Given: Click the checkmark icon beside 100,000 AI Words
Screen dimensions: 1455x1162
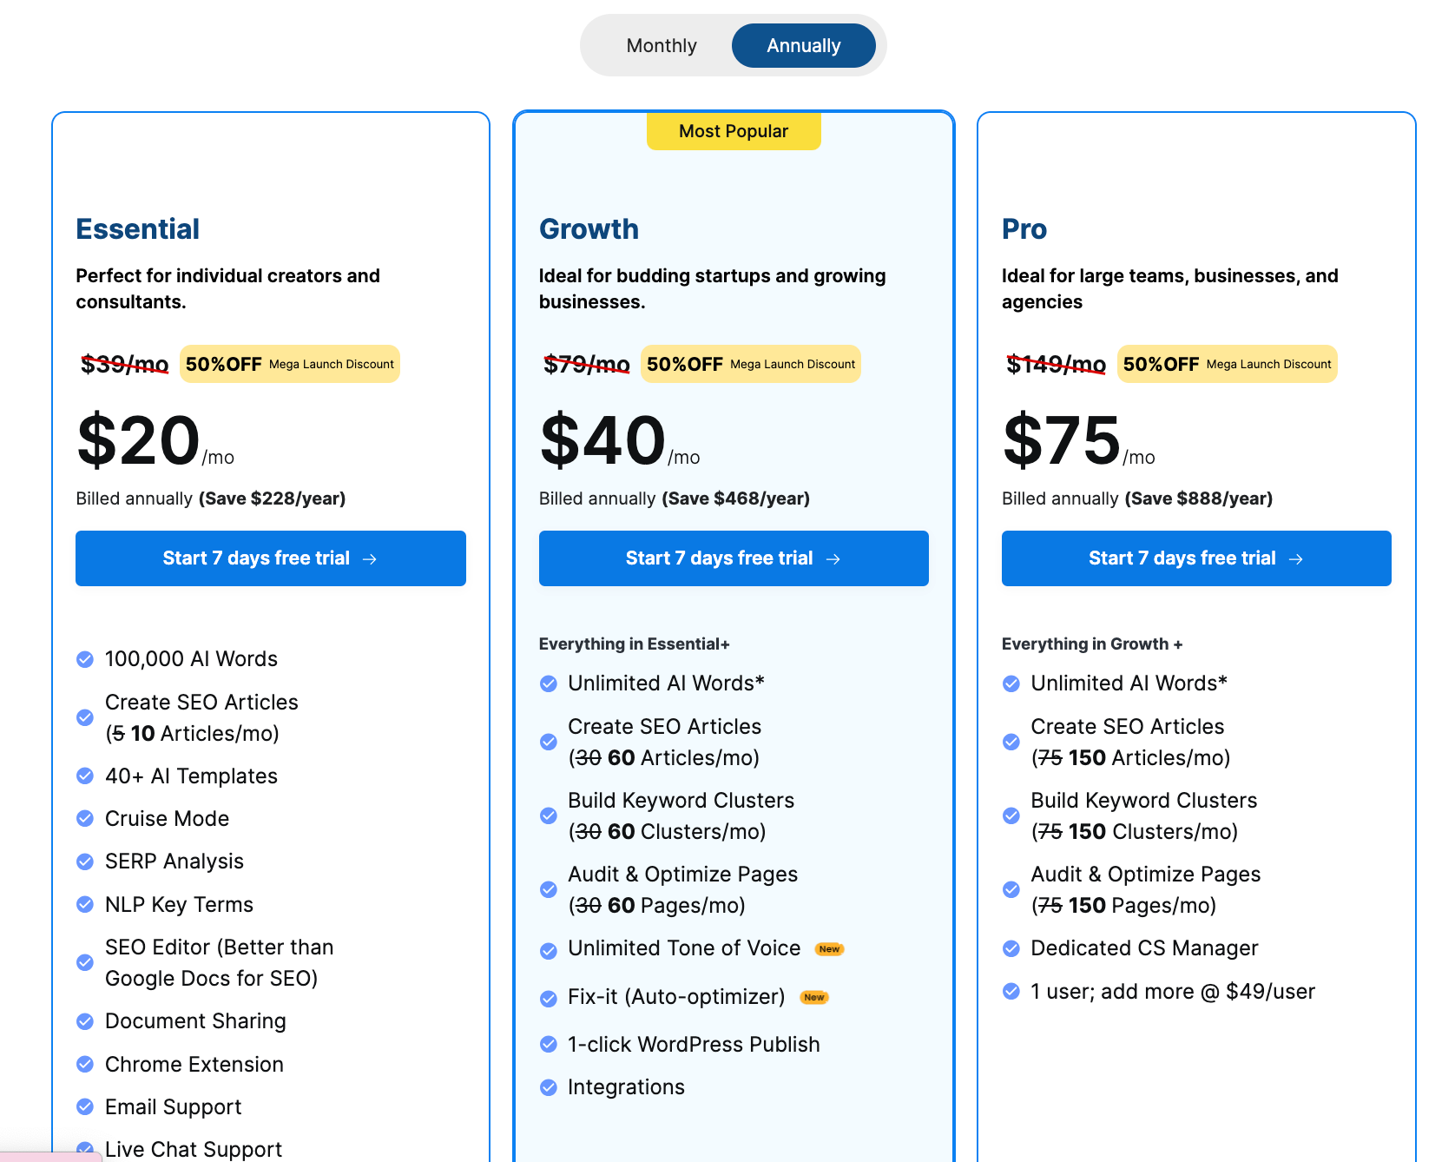Looking at the screenshot, I should [x=85, y=659].
